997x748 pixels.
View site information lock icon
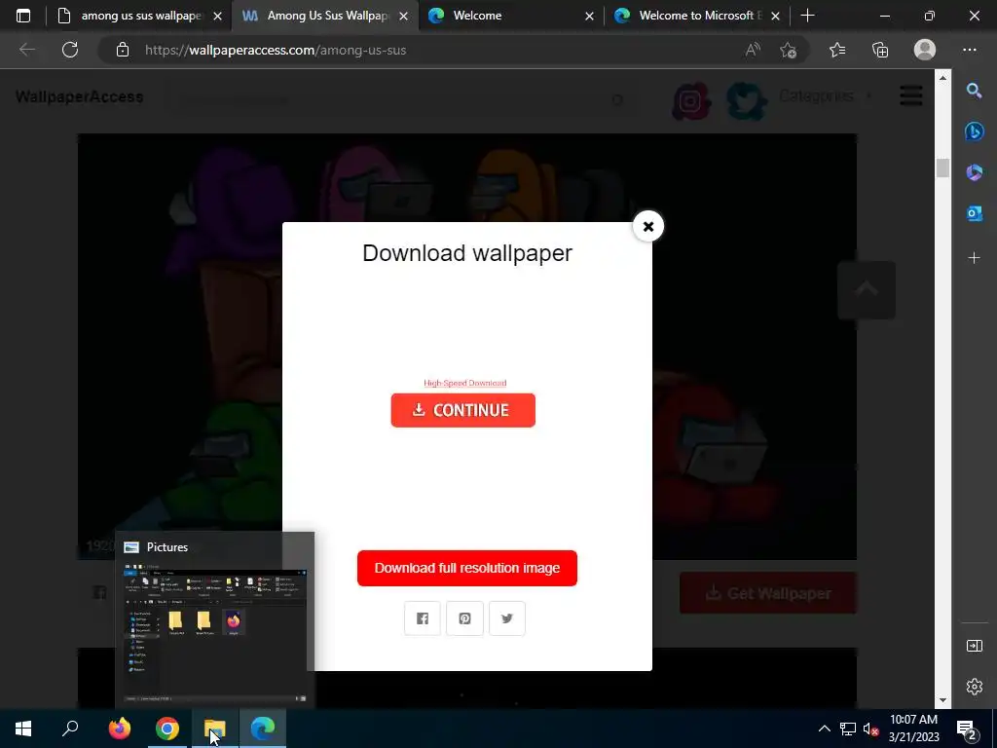(123, 50)
